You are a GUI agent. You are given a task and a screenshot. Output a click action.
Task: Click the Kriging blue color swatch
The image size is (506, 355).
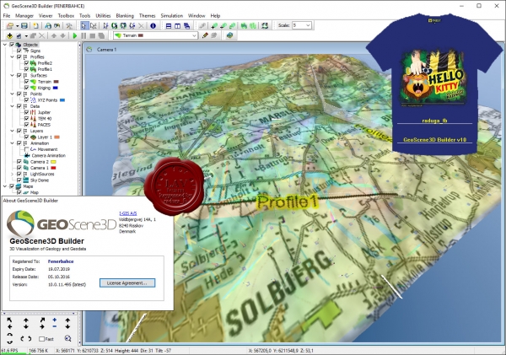coord(55,88)
